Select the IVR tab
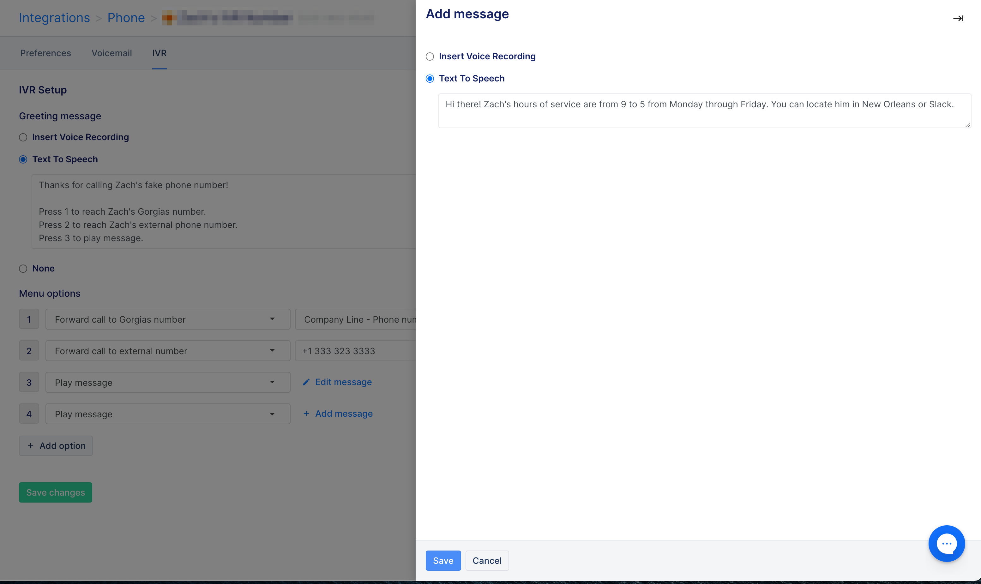 159,53
